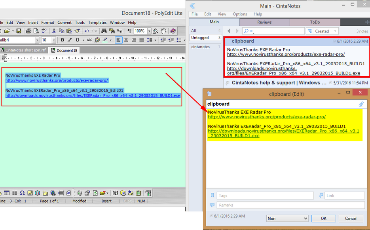Image resolution: width=370 pixels, height=230 pixels.
Task: Open the Format menu in PolyEdit
Action: click(47, 23)
